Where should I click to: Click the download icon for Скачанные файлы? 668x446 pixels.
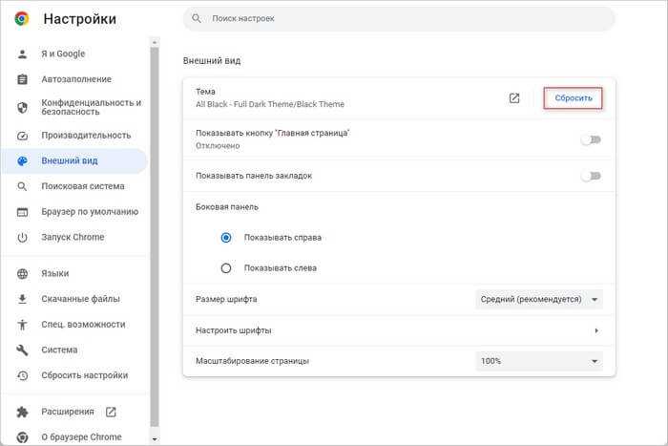[22, 299]
